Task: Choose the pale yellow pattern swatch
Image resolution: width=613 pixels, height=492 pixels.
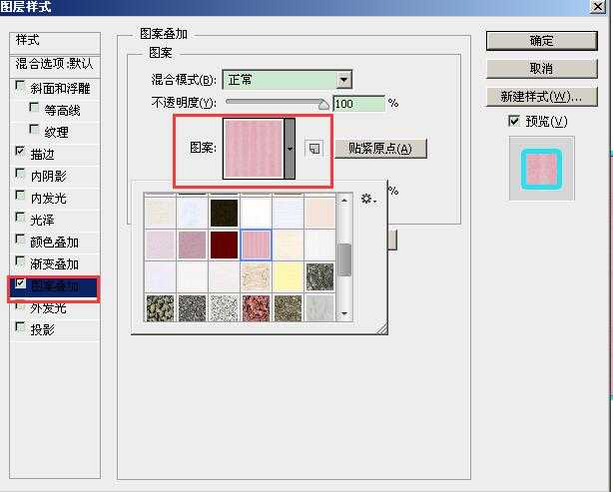Action: coord(288,275)
